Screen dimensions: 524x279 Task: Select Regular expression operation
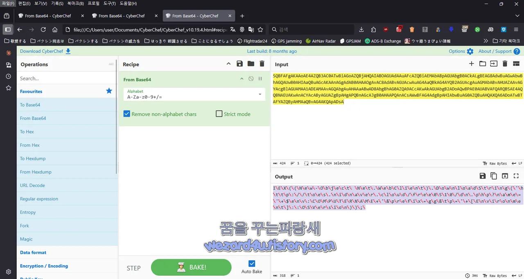pyautogui.click(x=67, y=199)
